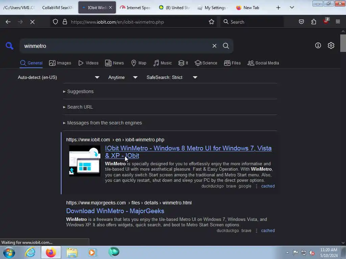Viewport: 346px width, 259px height.
Task: Open the Extensions puzzle icon
Action: (314, 22)
